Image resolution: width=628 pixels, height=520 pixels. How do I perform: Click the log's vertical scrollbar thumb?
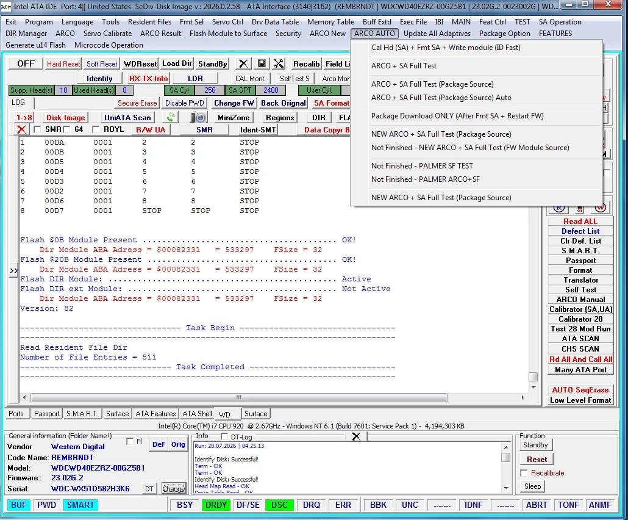[x=533, y=377]
